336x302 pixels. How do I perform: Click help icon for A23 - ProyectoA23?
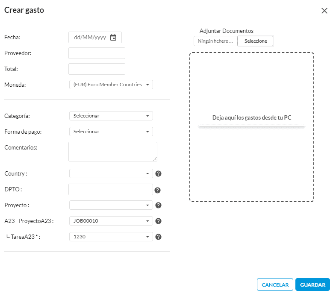158,221
